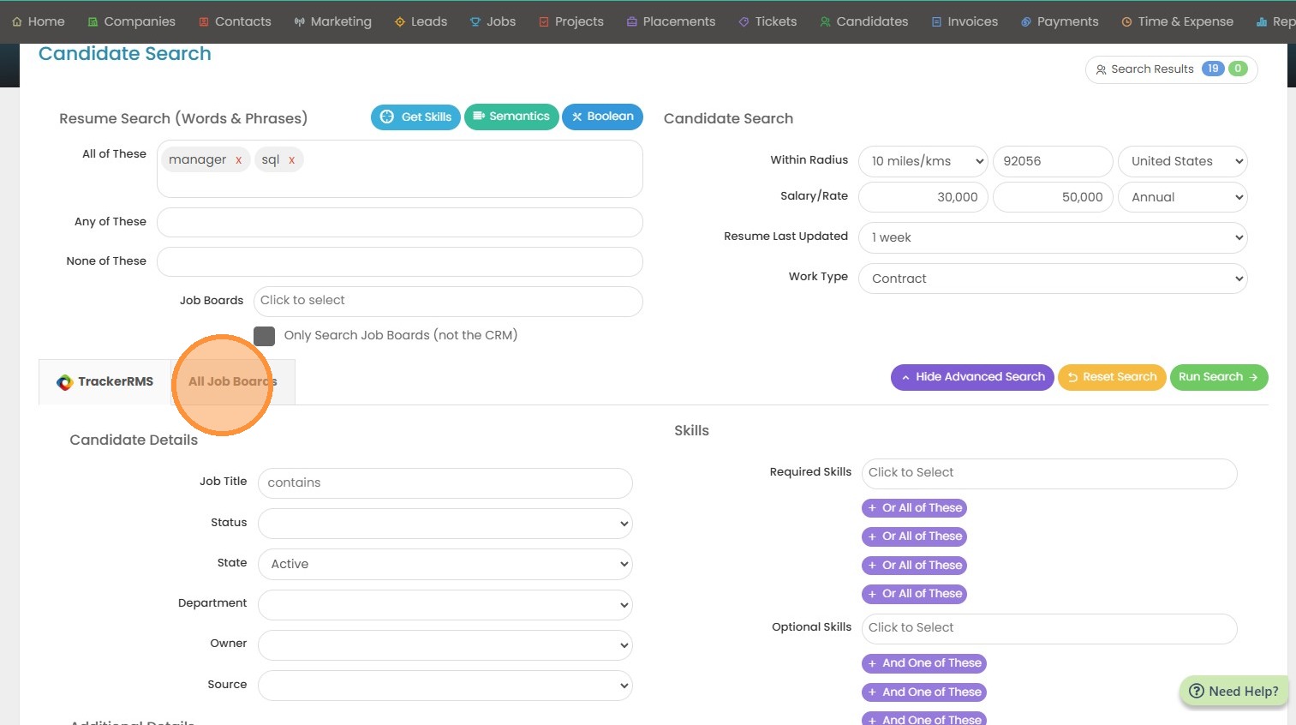This screenshot has height=725, width=1296.
Task: Click the Companies building icon
Action: point(93,22)
